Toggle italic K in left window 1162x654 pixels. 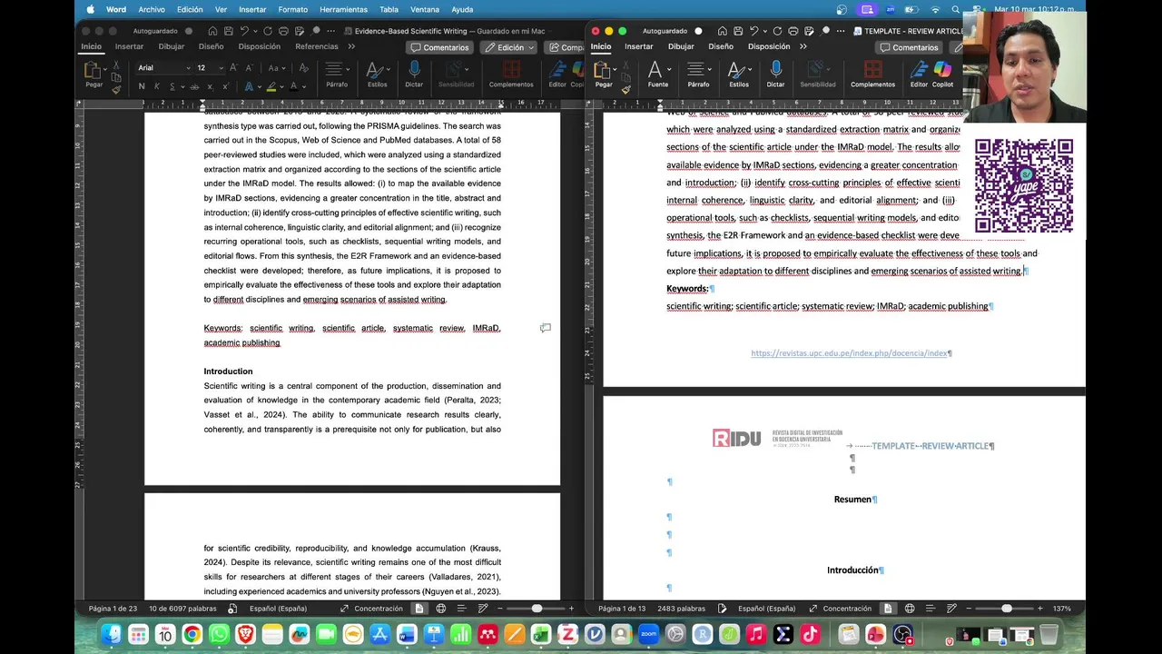point(157,86)
